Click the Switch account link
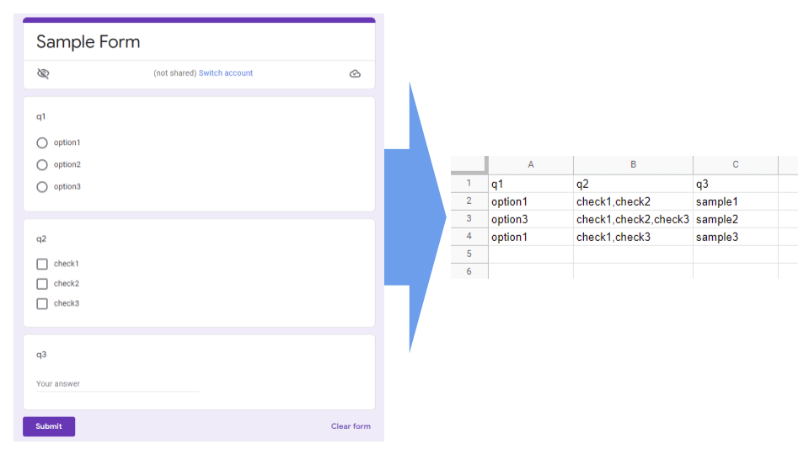 (x=226, y=73)
